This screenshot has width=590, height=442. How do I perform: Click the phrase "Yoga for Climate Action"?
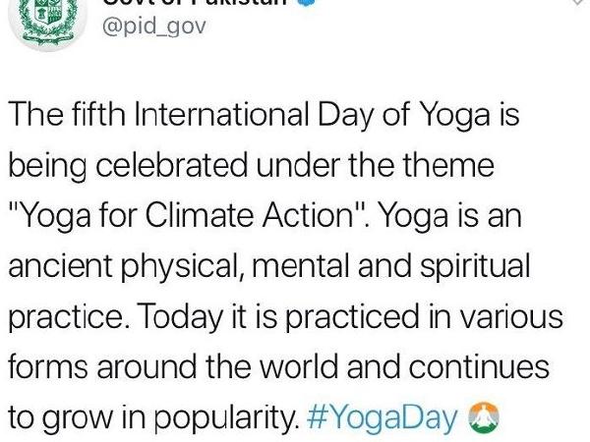(x=187, y=216)
